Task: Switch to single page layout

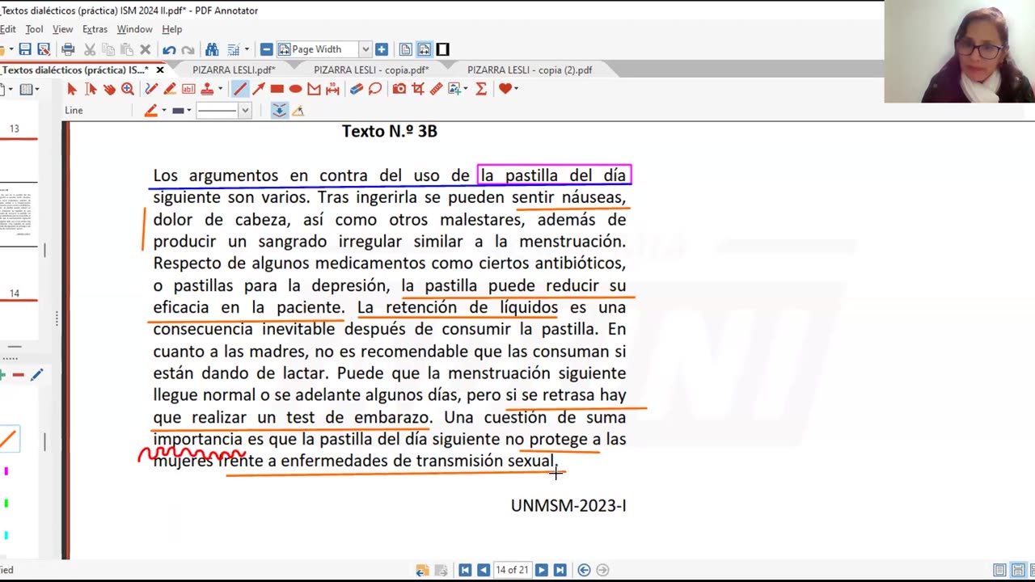Action: [999, 570]
